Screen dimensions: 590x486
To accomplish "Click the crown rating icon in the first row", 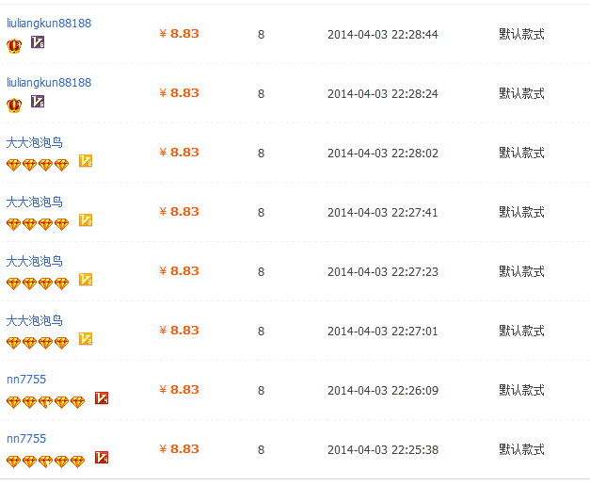I will click(14, 46).
